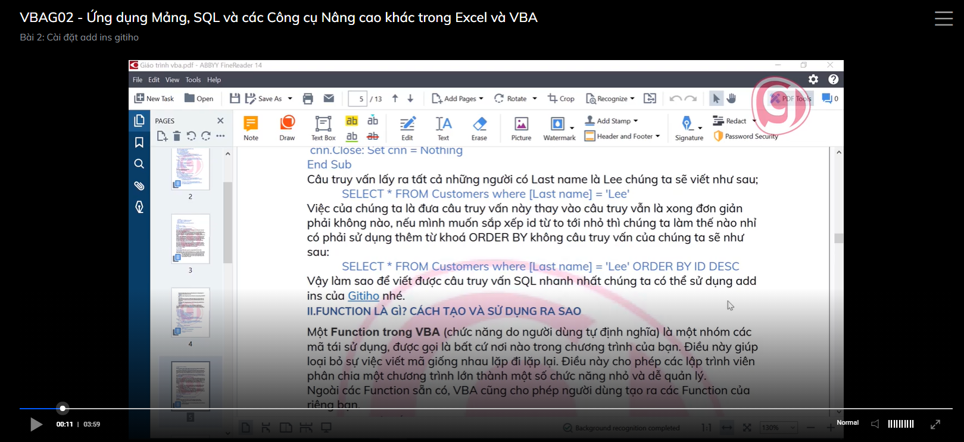
Task: Redo the last action
Action: click(x=691, y=99)
